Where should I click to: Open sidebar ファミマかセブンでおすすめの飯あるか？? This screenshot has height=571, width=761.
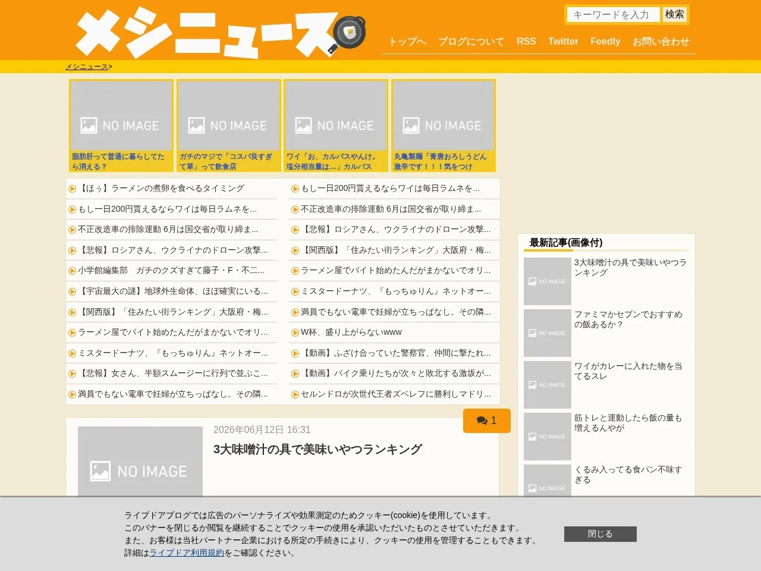628,319
